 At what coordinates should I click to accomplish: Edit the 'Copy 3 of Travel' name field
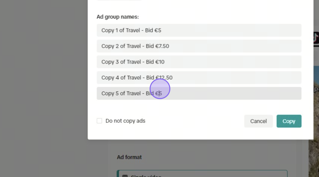pyautogui.click(x=199, y=62)
